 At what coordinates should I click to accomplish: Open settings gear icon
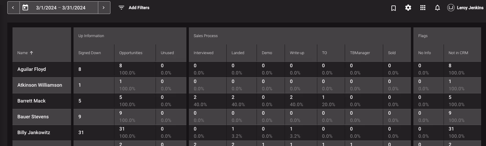408,8
